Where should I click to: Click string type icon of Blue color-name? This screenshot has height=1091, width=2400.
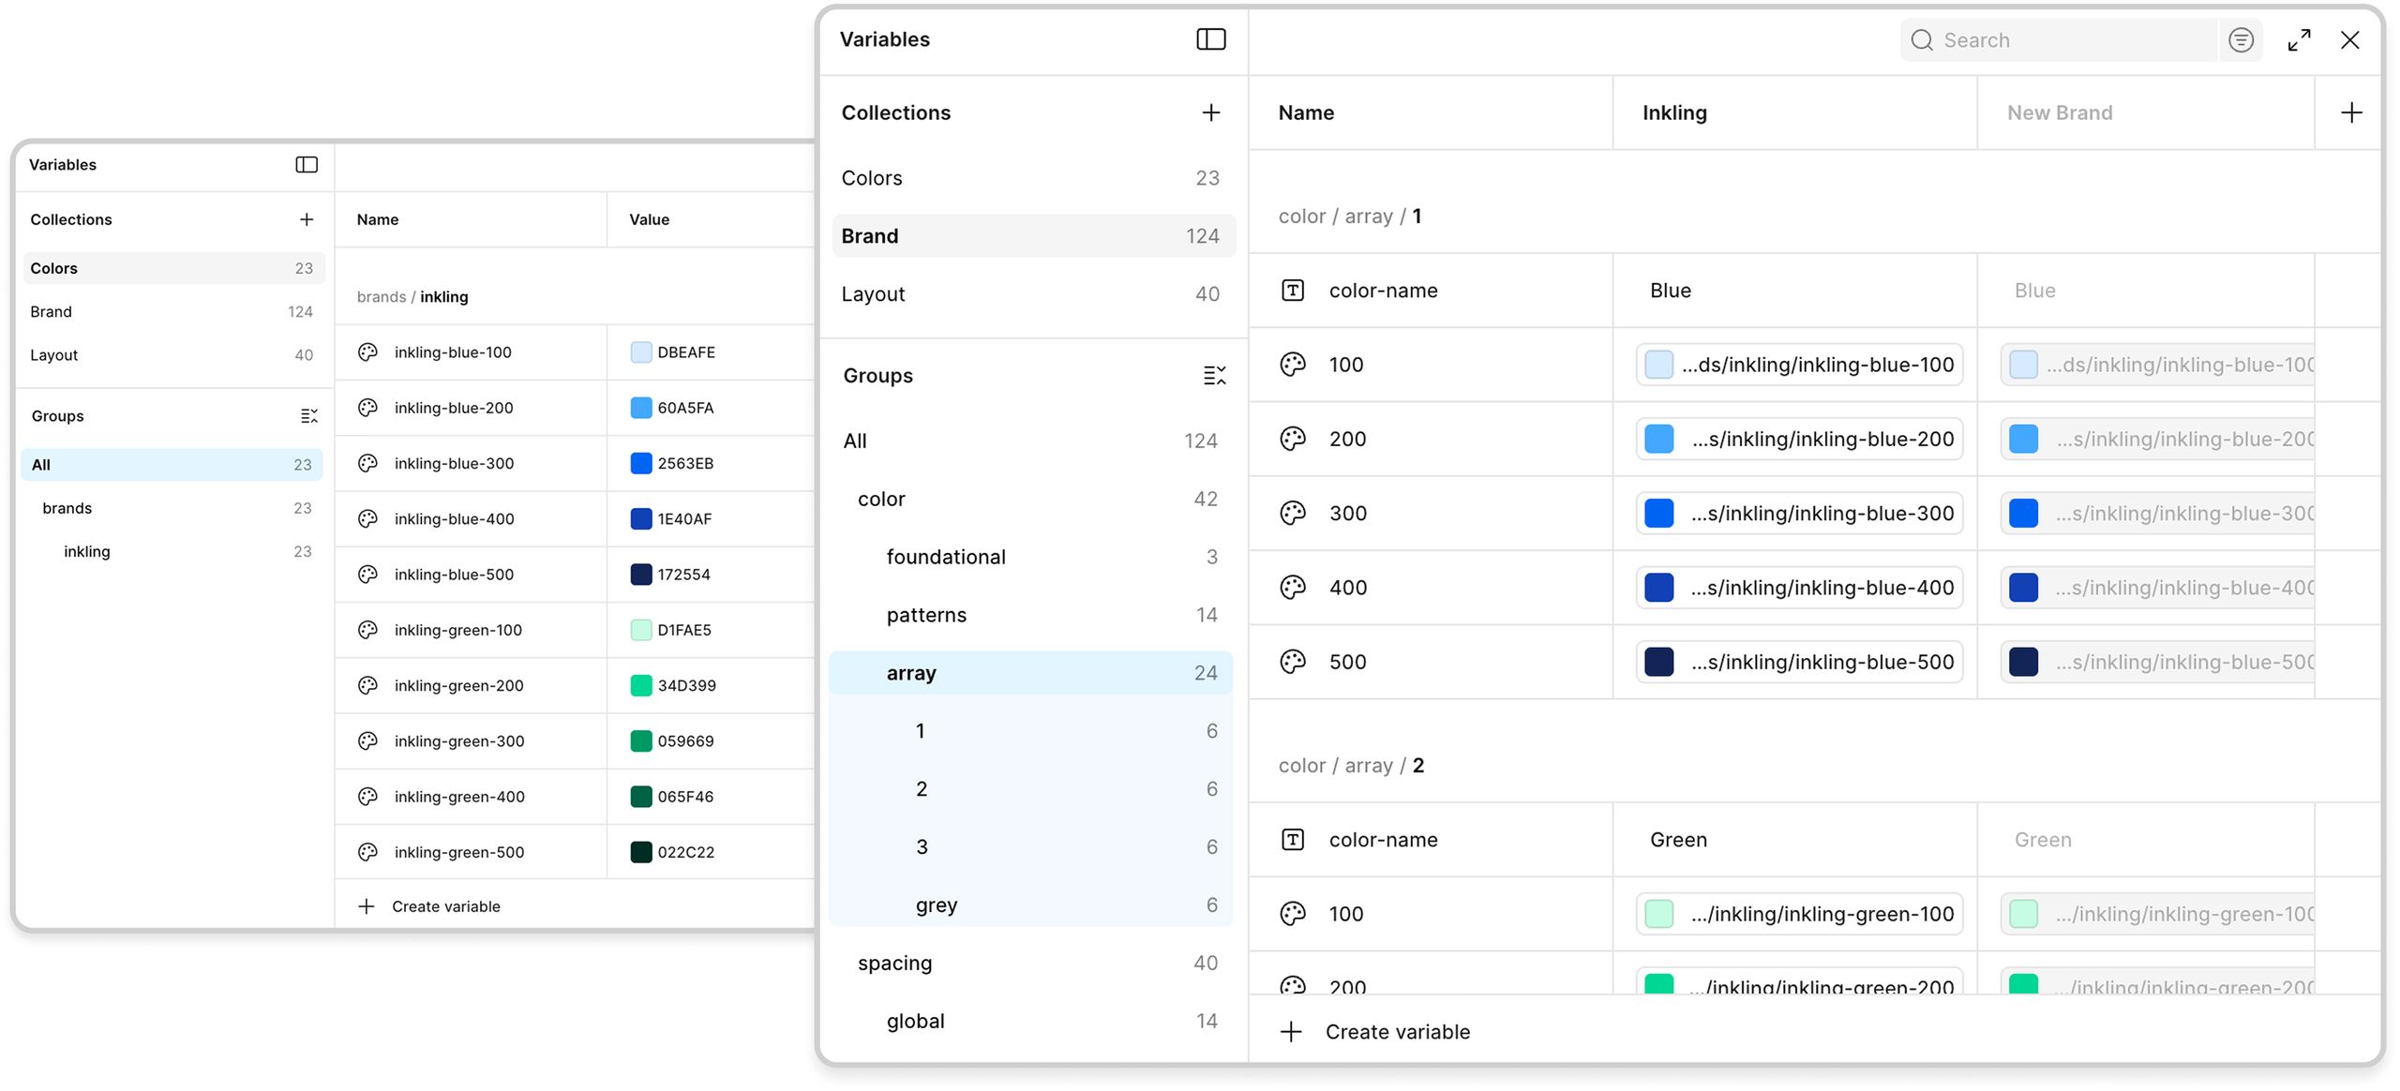coord(1293,291)
